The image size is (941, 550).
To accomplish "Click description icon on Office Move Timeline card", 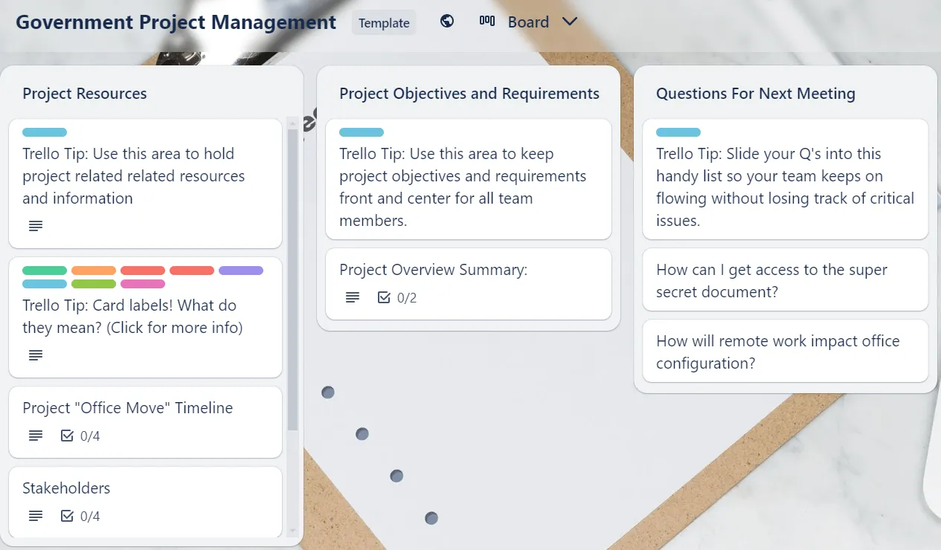I will tap(36, 436).
